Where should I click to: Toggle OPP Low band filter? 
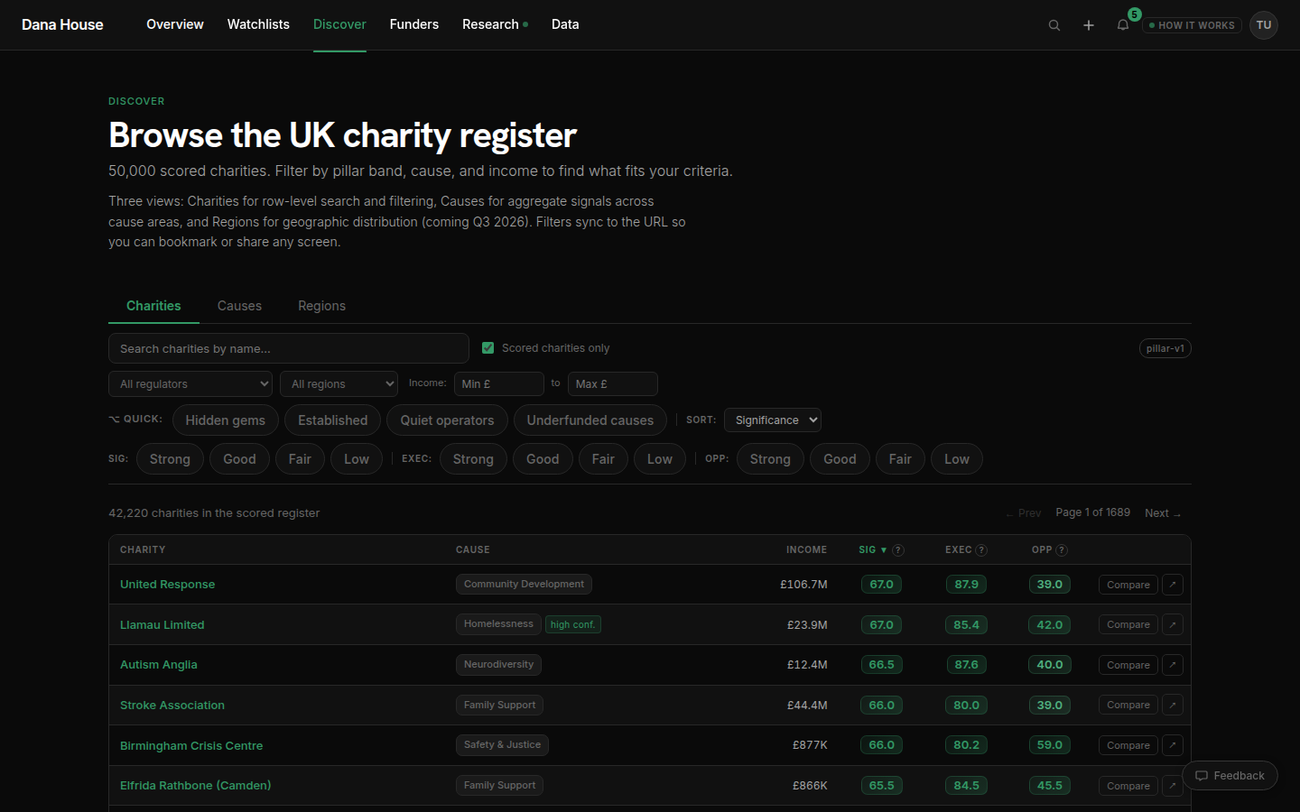(957, 459)
